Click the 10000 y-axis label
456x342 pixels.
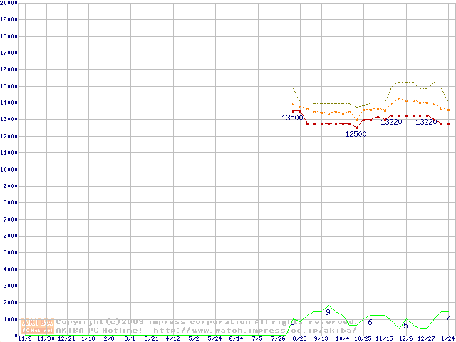click(9, 170)
